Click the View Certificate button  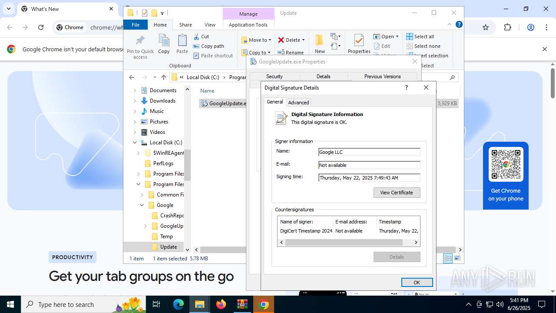(397, 193)
